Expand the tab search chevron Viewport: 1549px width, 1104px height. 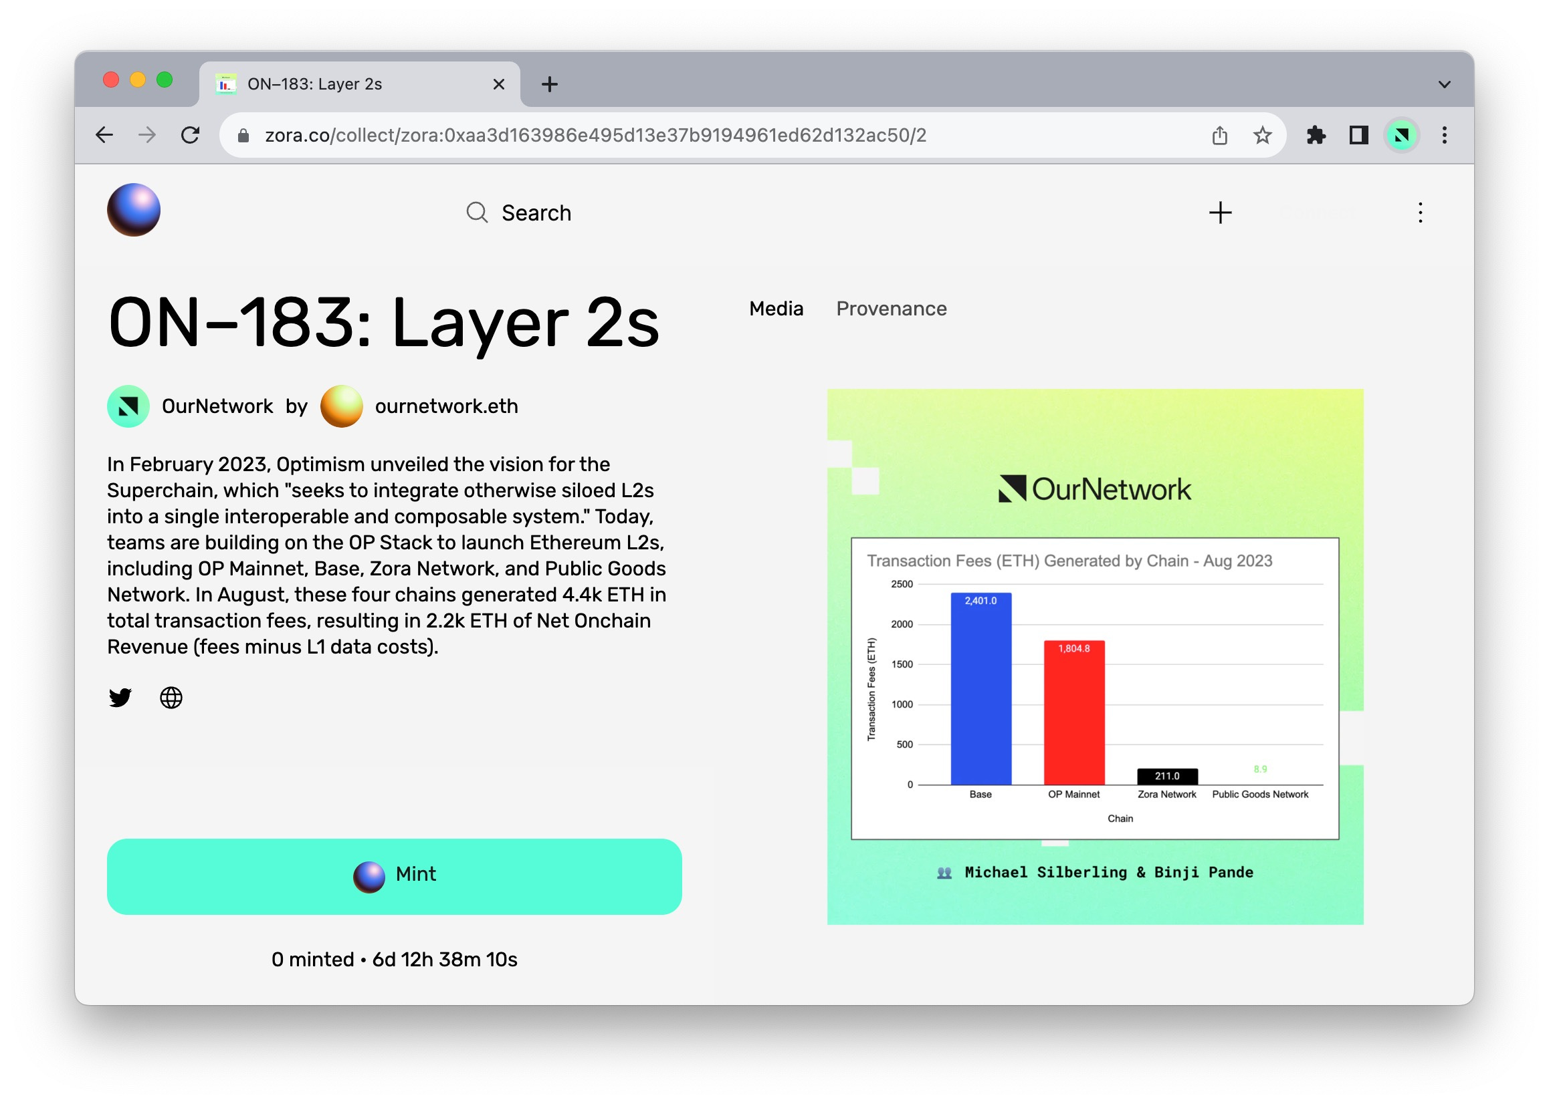click(1444, 84)
